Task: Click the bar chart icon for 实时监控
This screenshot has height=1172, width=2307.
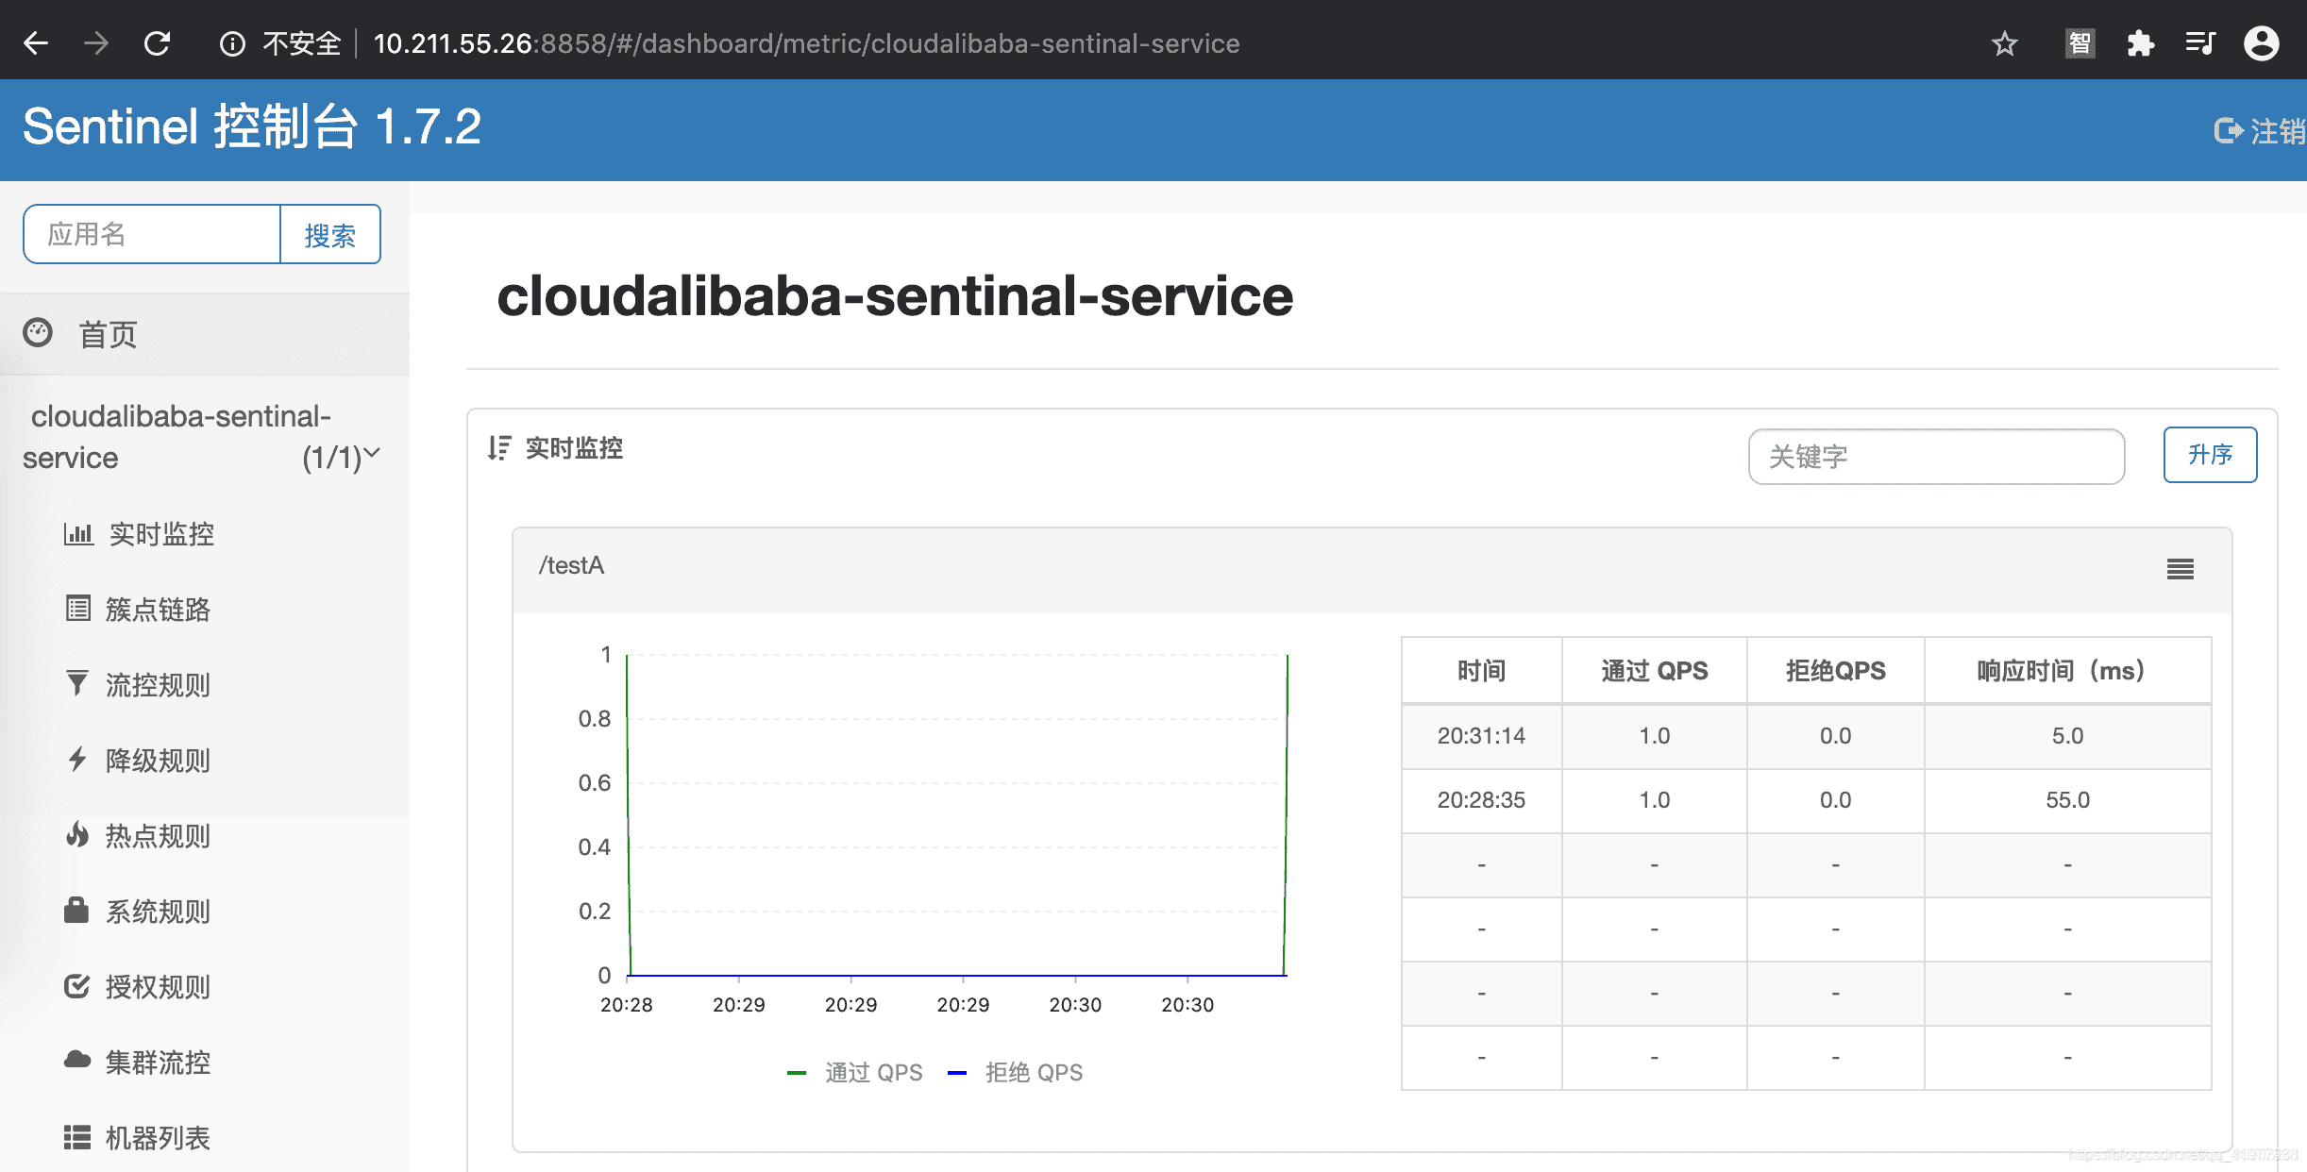Action: point(78,534)
